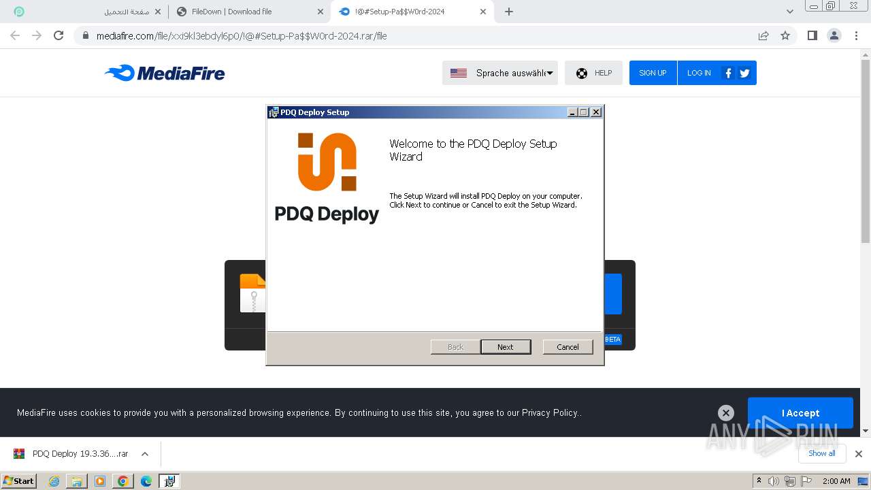Click the site lock icon in address bar
Viewport: 871px width, 490px height.
click(85, 36)
